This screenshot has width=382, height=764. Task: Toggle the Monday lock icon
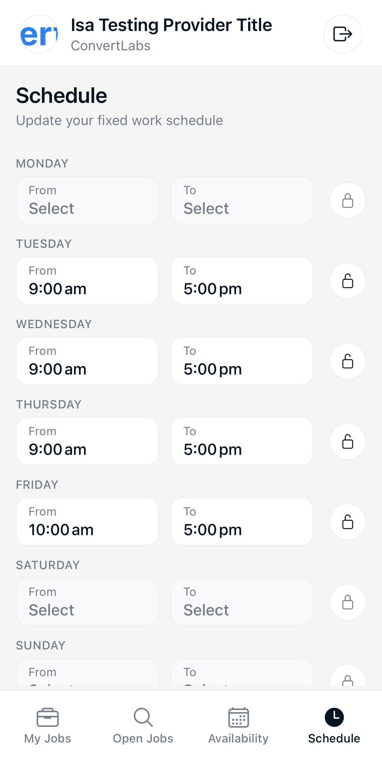point(347,201)
